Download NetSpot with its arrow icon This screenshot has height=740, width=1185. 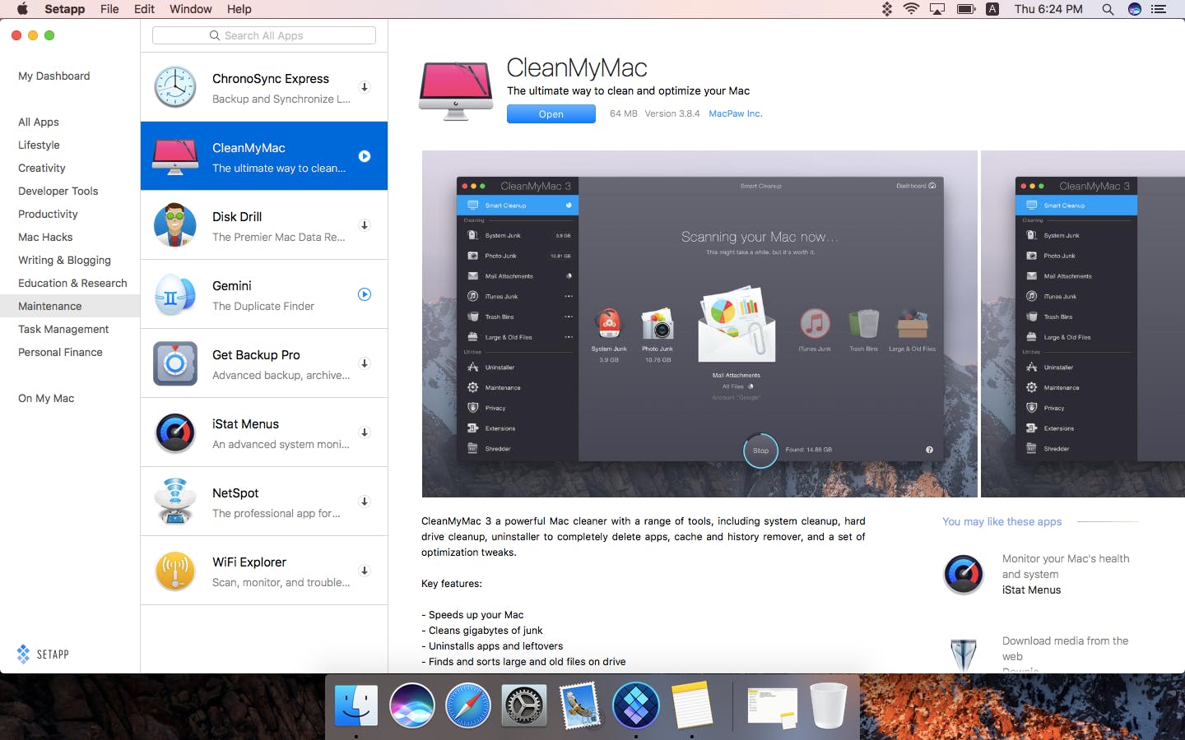365,502
